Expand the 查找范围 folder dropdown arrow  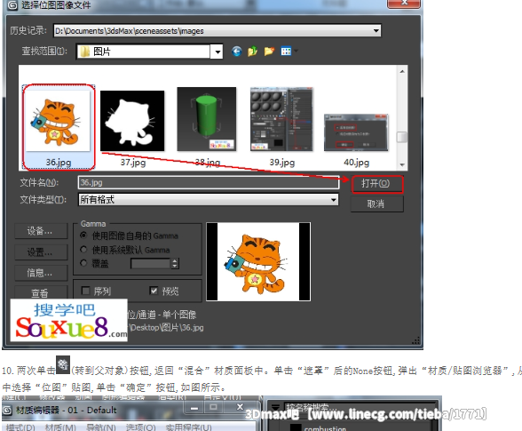click(217, 52)
